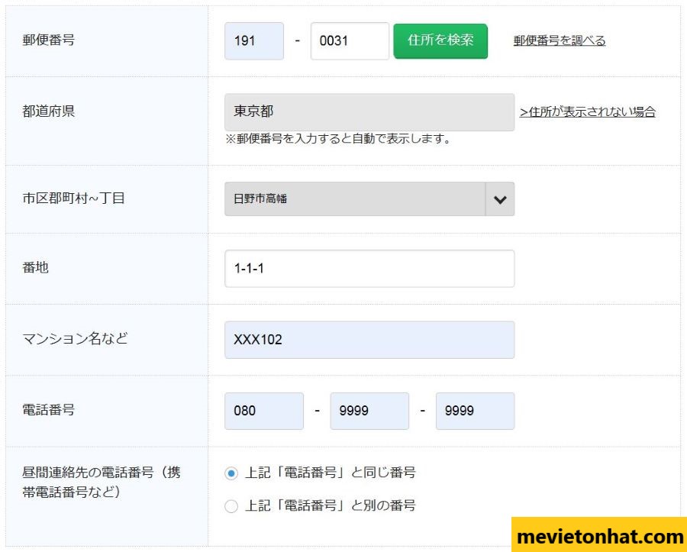This screenshot has height=552, width=687.
Task: Open the 郵便番号を調べる link
Action: click(x=559, y=41)
